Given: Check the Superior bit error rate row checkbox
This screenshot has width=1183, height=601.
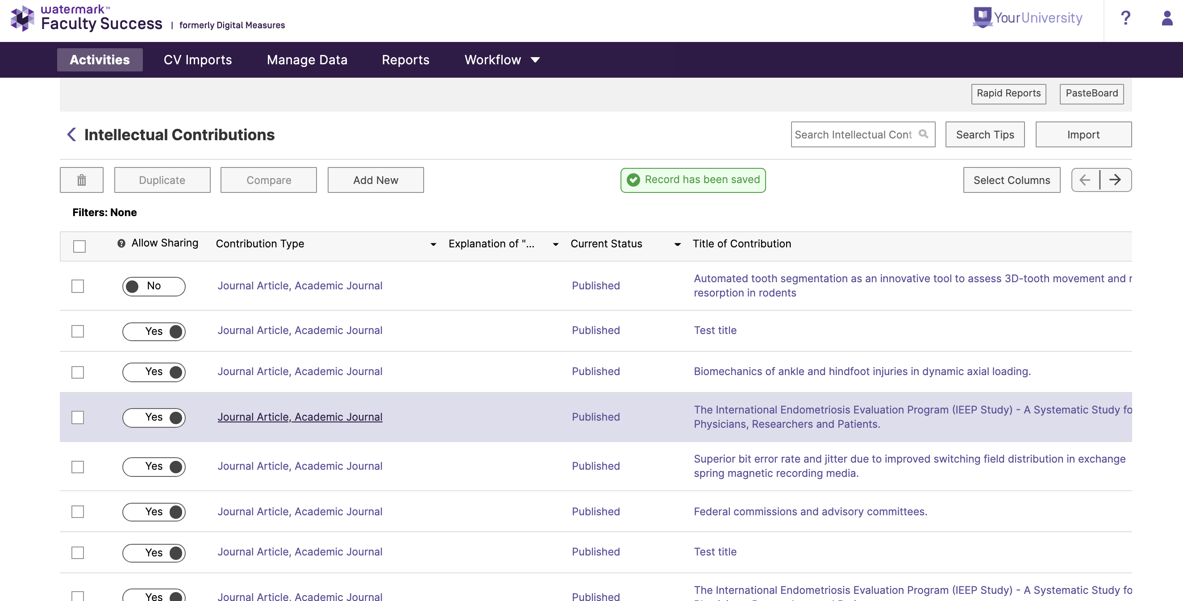Looking at the screenshot, I should (x=78, y=467).
